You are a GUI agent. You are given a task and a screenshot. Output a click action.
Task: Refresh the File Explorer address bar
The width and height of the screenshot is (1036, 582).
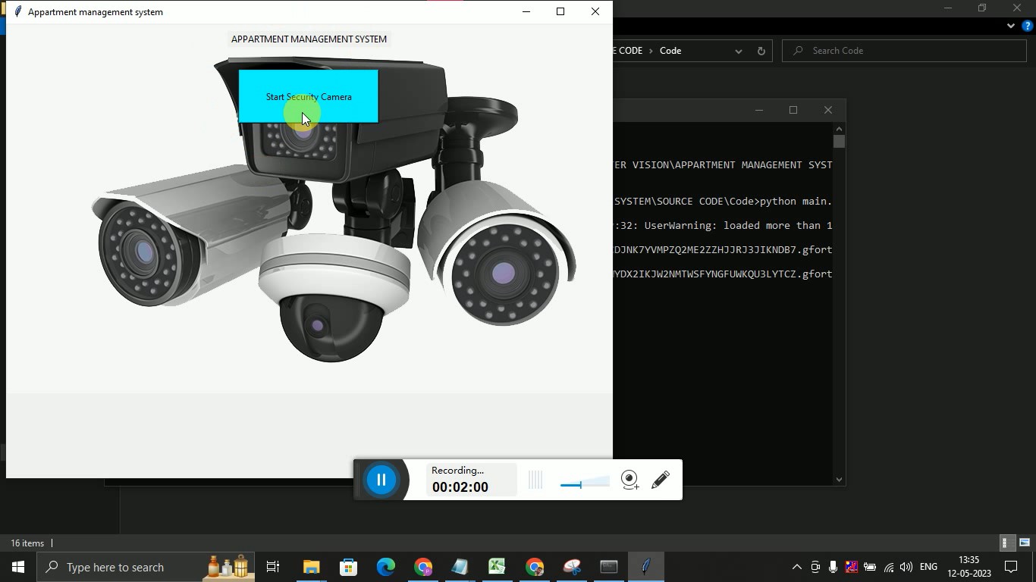[x=761, y=51]
